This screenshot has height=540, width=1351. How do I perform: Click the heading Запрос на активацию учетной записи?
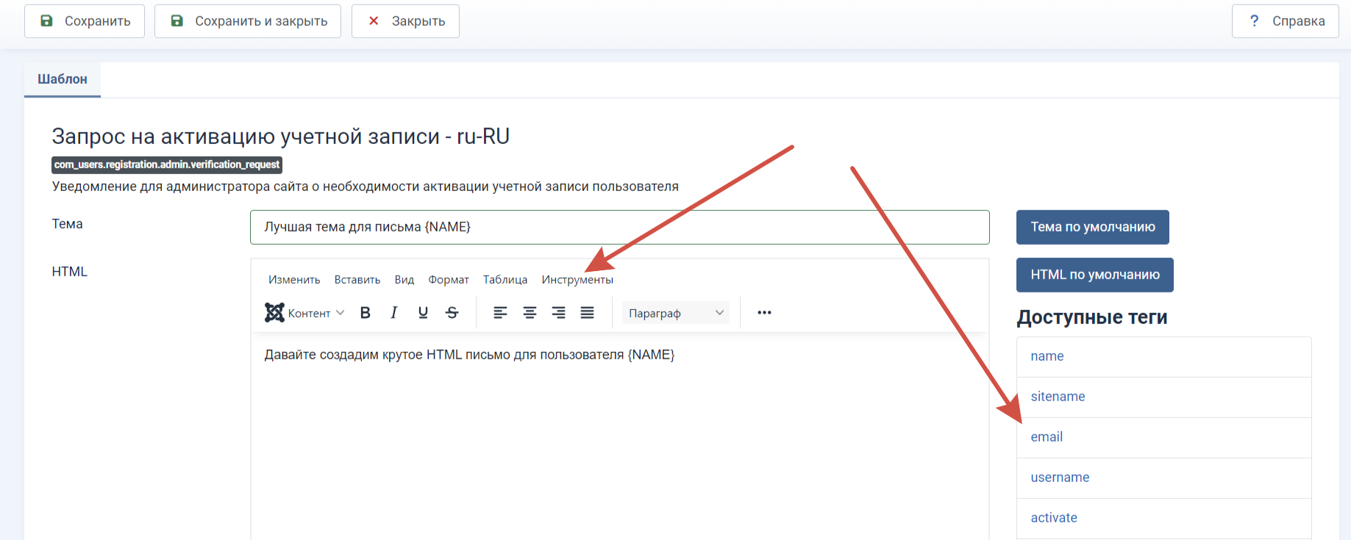(x=281, y=137)
